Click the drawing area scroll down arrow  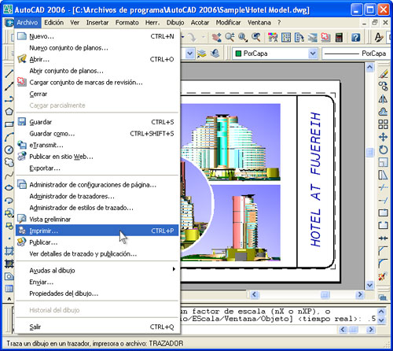(x=369, y=284)
